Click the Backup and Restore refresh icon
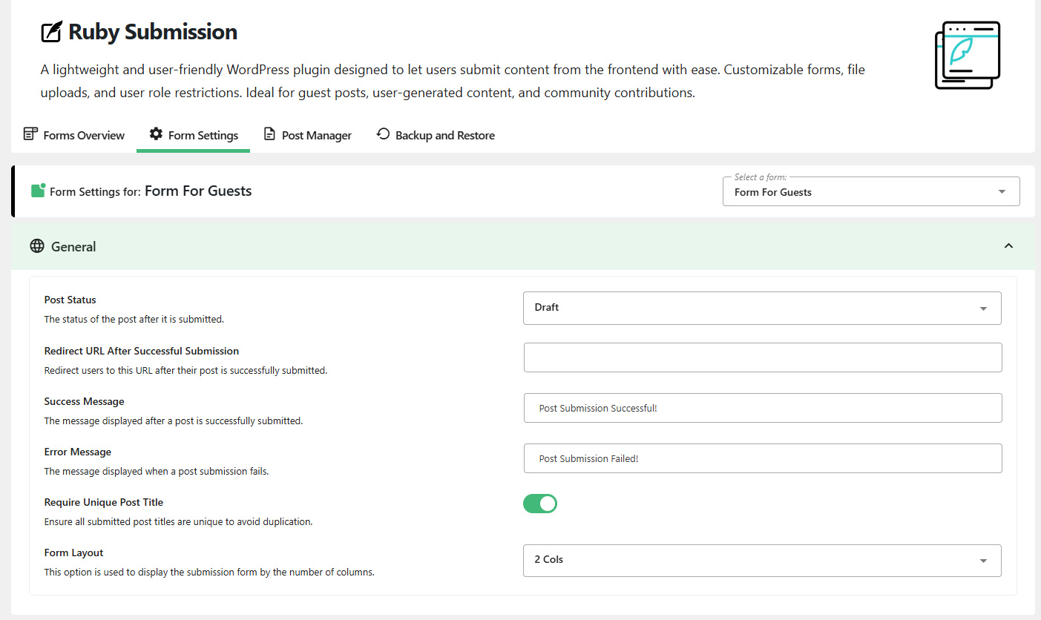Image resolution: width=1041 pixels, height=620 pixels. click(x=383, y=134)
